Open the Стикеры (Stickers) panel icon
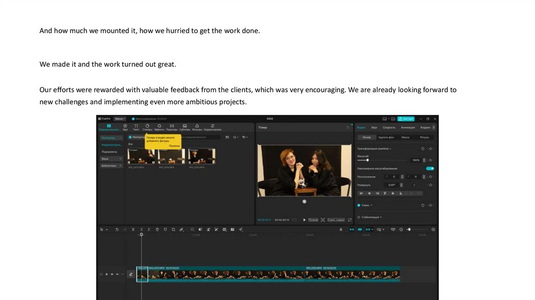The height and width of the screenshot is (300, 535). (x=147, y=126)
